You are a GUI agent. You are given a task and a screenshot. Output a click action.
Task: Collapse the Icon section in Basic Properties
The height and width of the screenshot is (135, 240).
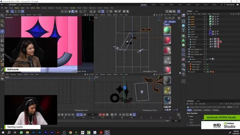(188, 116)
